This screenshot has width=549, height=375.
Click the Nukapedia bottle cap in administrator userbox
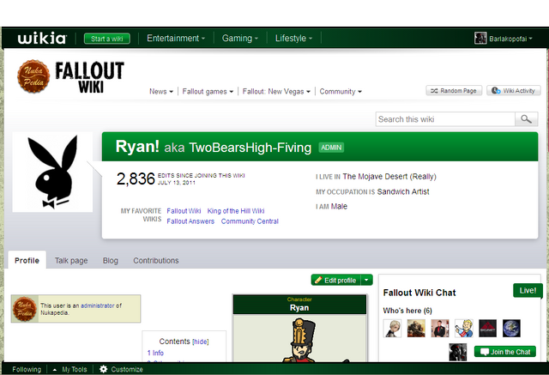(x=25, y=308)
